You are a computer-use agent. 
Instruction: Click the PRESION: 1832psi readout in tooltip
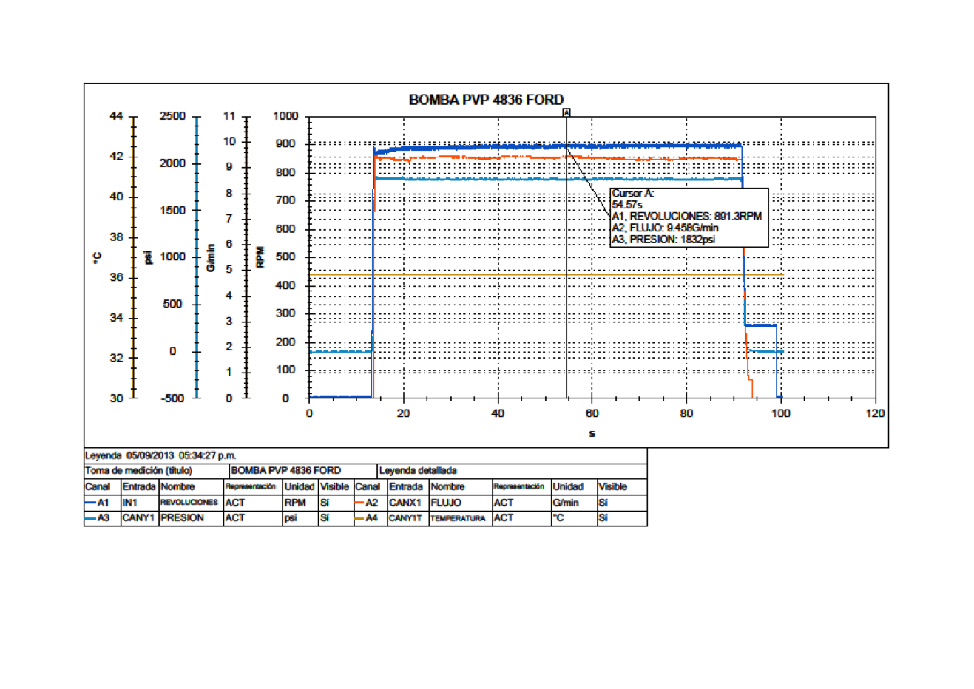[672, 240]
